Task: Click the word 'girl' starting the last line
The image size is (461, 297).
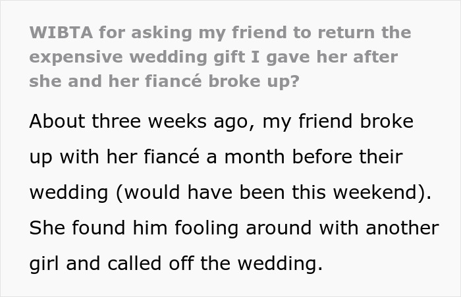Action: pos(47,264)
